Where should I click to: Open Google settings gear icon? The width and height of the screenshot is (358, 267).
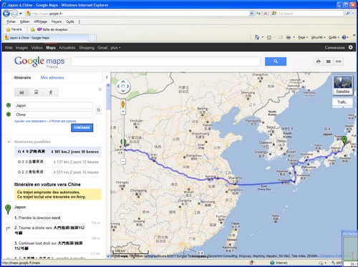(350, 47)
